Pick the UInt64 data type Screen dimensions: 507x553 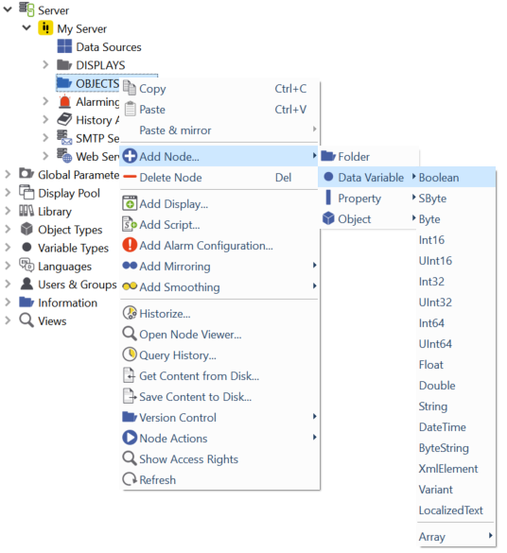pos(456,344)
